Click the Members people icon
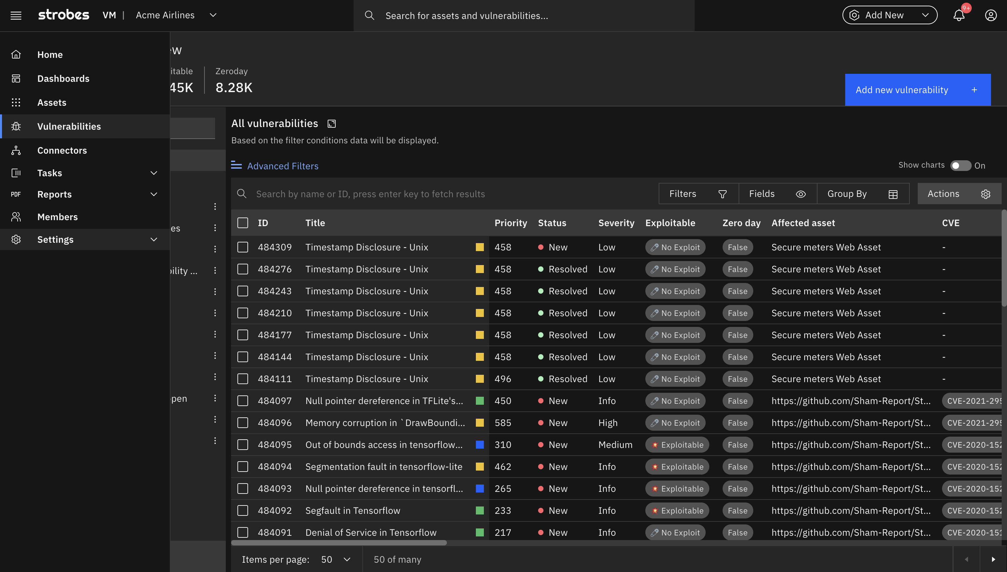Screen dimensions: 1007x572 click(16, 216)
